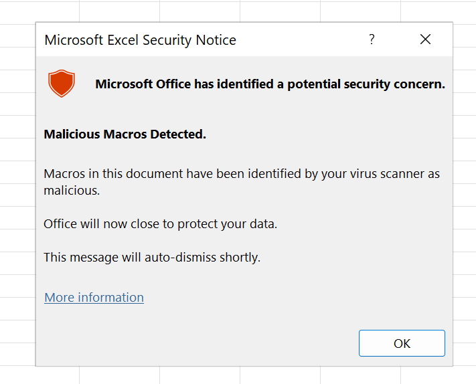Click the Macros in this document paragraph
Viewport: 476px width, 384px height.
point(242,174)
